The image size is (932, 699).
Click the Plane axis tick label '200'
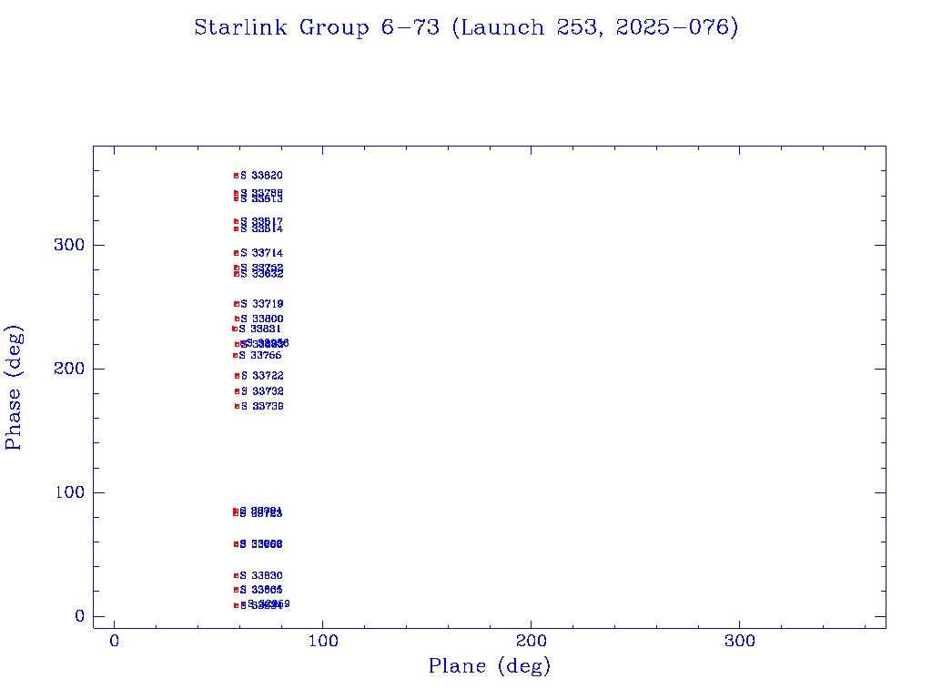coord(531,641)
